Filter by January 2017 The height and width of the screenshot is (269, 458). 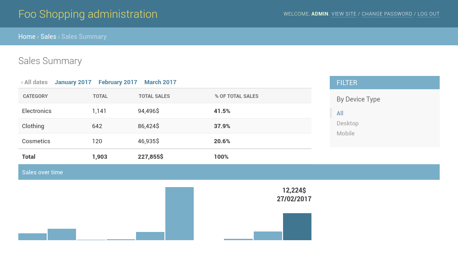click(73, 82)
